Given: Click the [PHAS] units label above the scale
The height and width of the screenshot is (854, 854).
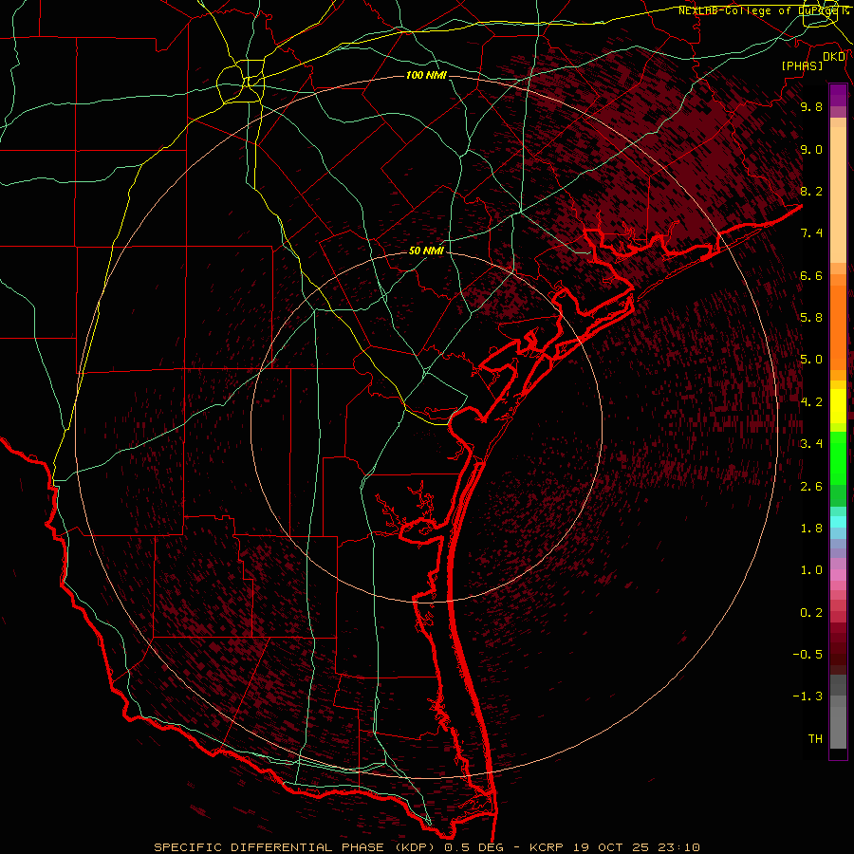Looking at the screenshot, I should click(802, 65).
